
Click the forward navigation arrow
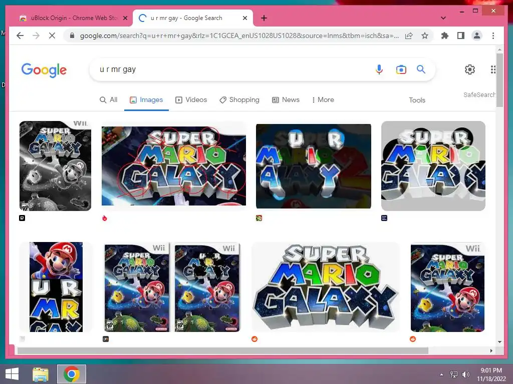36,35
